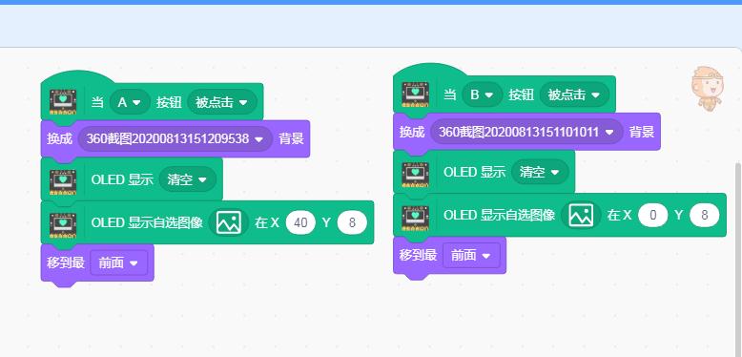This screenshot has width=742, height=357.
Task: Click the board icon on A button hat block
Action: pos(63,102)
